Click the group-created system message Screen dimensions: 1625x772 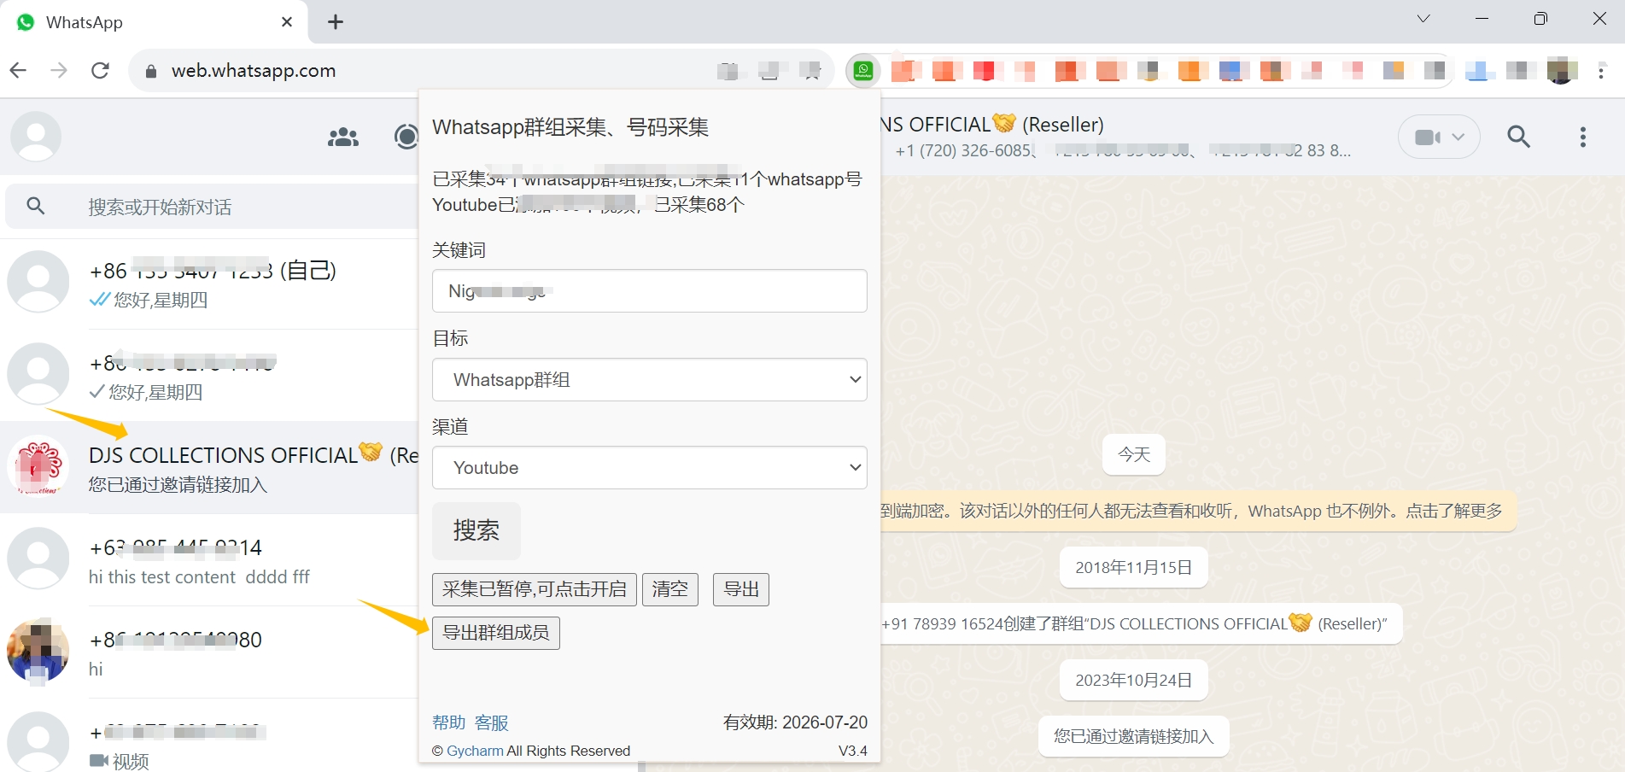[1141, 623]
